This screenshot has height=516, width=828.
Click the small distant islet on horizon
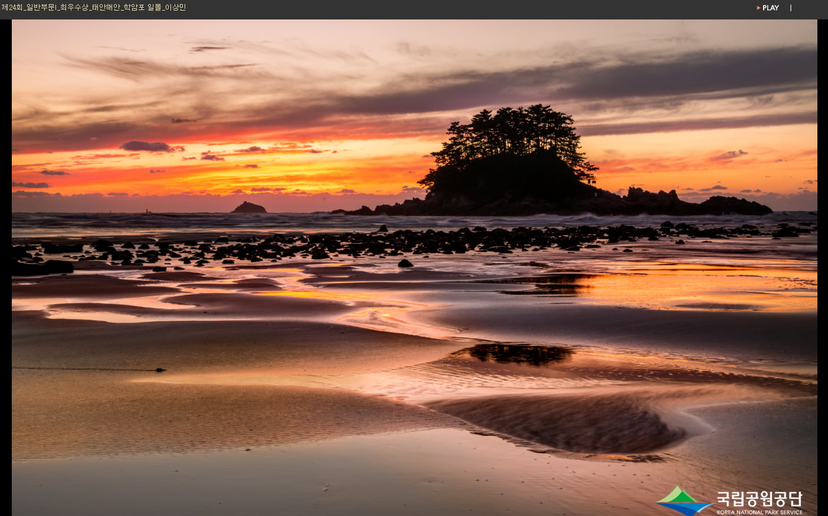click(x=248, y=208)
